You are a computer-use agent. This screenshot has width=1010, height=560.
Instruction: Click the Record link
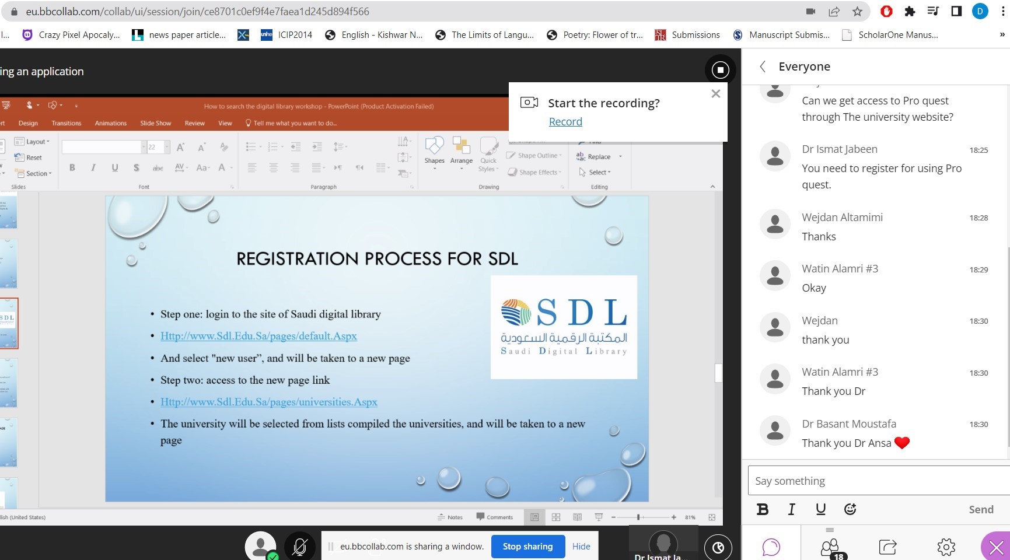(565, 121)
